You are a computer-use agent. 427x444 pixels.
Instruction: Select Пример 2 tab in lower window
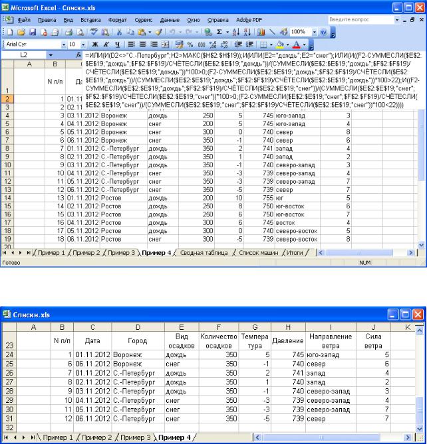(x=96, y=437)
